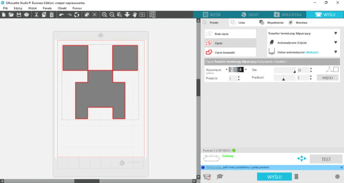Open the Widok menu
This screenshot has height=183, width=344.
[33, 8]
